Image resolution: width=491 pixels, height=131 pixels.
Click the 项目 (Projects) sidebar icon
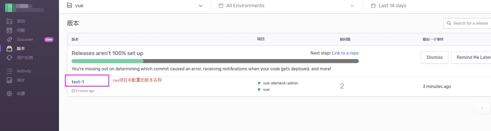coord(9,21)
